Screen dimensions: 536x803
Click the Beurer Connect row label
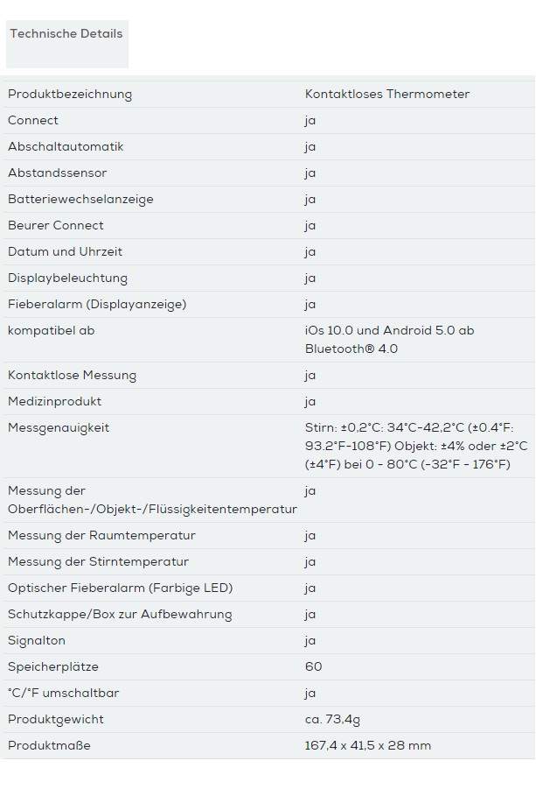(56, 226)
